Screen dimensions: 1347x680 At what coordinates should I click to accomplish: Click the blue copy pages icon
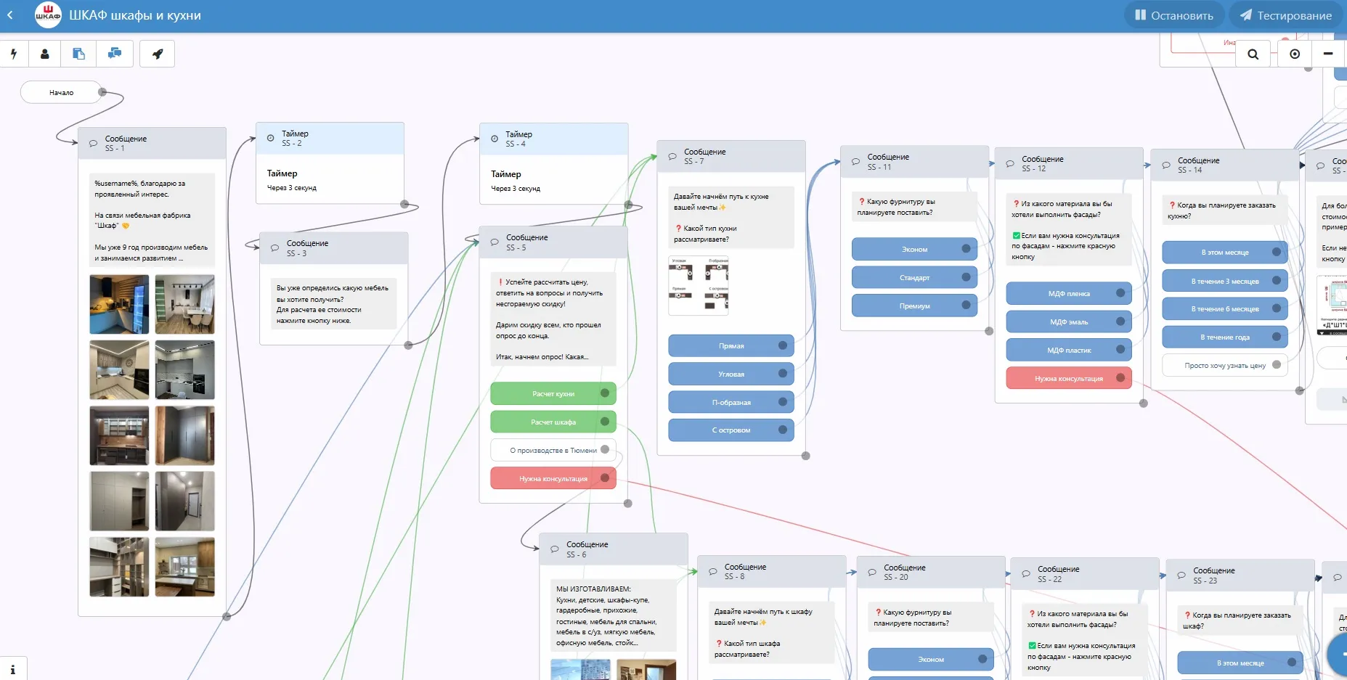click(x=79, y=54)
